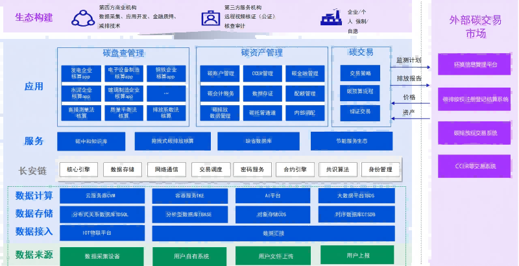The width and height of the screenshot is (519, 266).
Task: Click the 云服务器CVM block
Action: coord(100,195)
